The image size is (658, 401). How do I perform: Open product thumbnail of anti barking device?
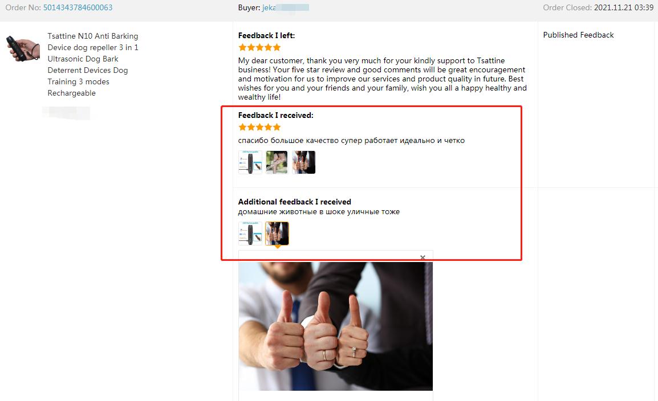point(23,48)
